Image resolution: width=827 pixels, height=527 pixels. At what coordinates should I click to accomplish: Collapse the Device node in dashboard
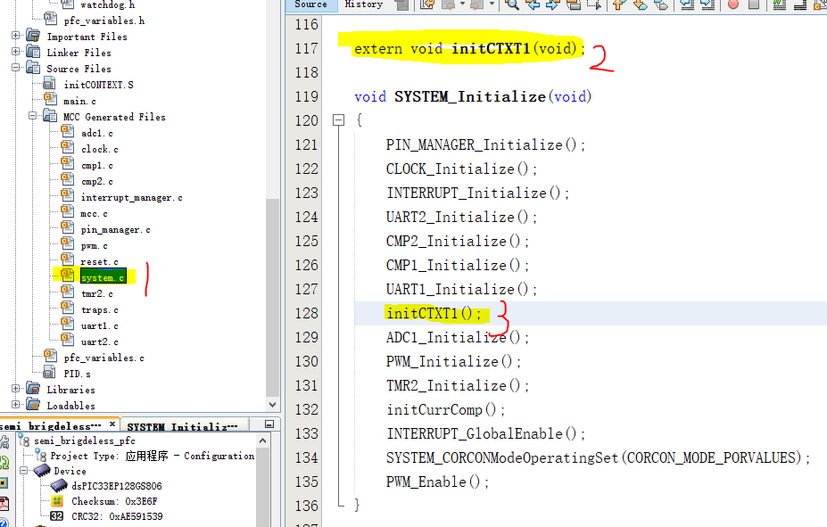[23, 471]
